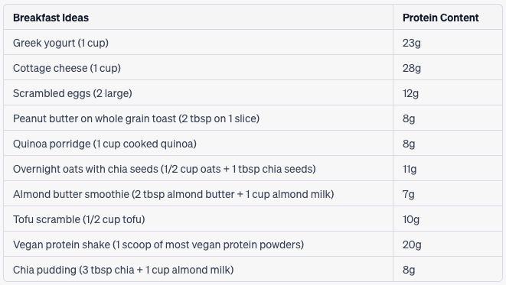Viewport: 506px width, 285px height.
Task: Select the 8g value beside Chia pudding
Action: click(x=409, y=270)
